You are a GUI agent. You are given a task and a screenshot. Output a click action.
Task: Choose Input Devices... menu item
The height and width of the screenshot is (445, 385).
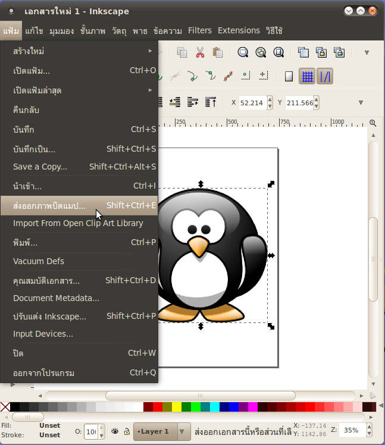[79, 334]
